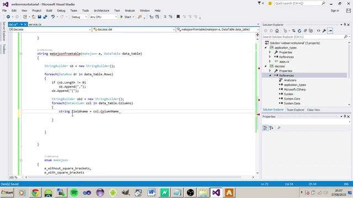
Task: Click the bookmark toggle icon in toolbar
Action: [178, 17]
